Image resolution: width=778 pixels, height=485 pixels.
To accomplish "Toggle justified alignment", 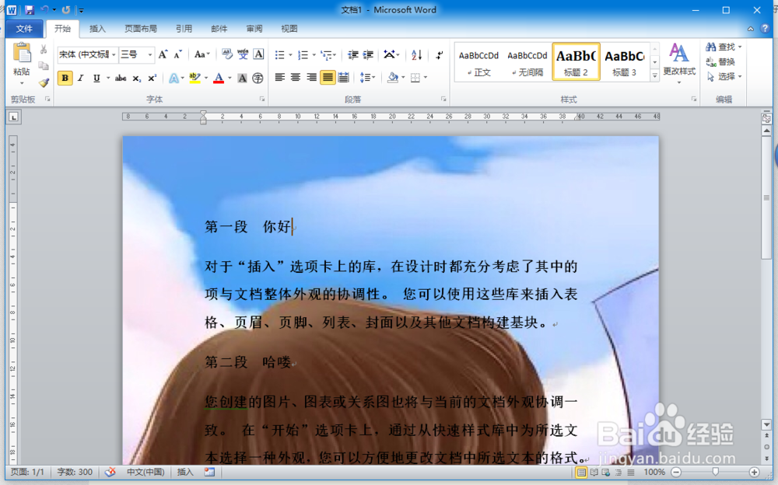I will pos(328,78).
